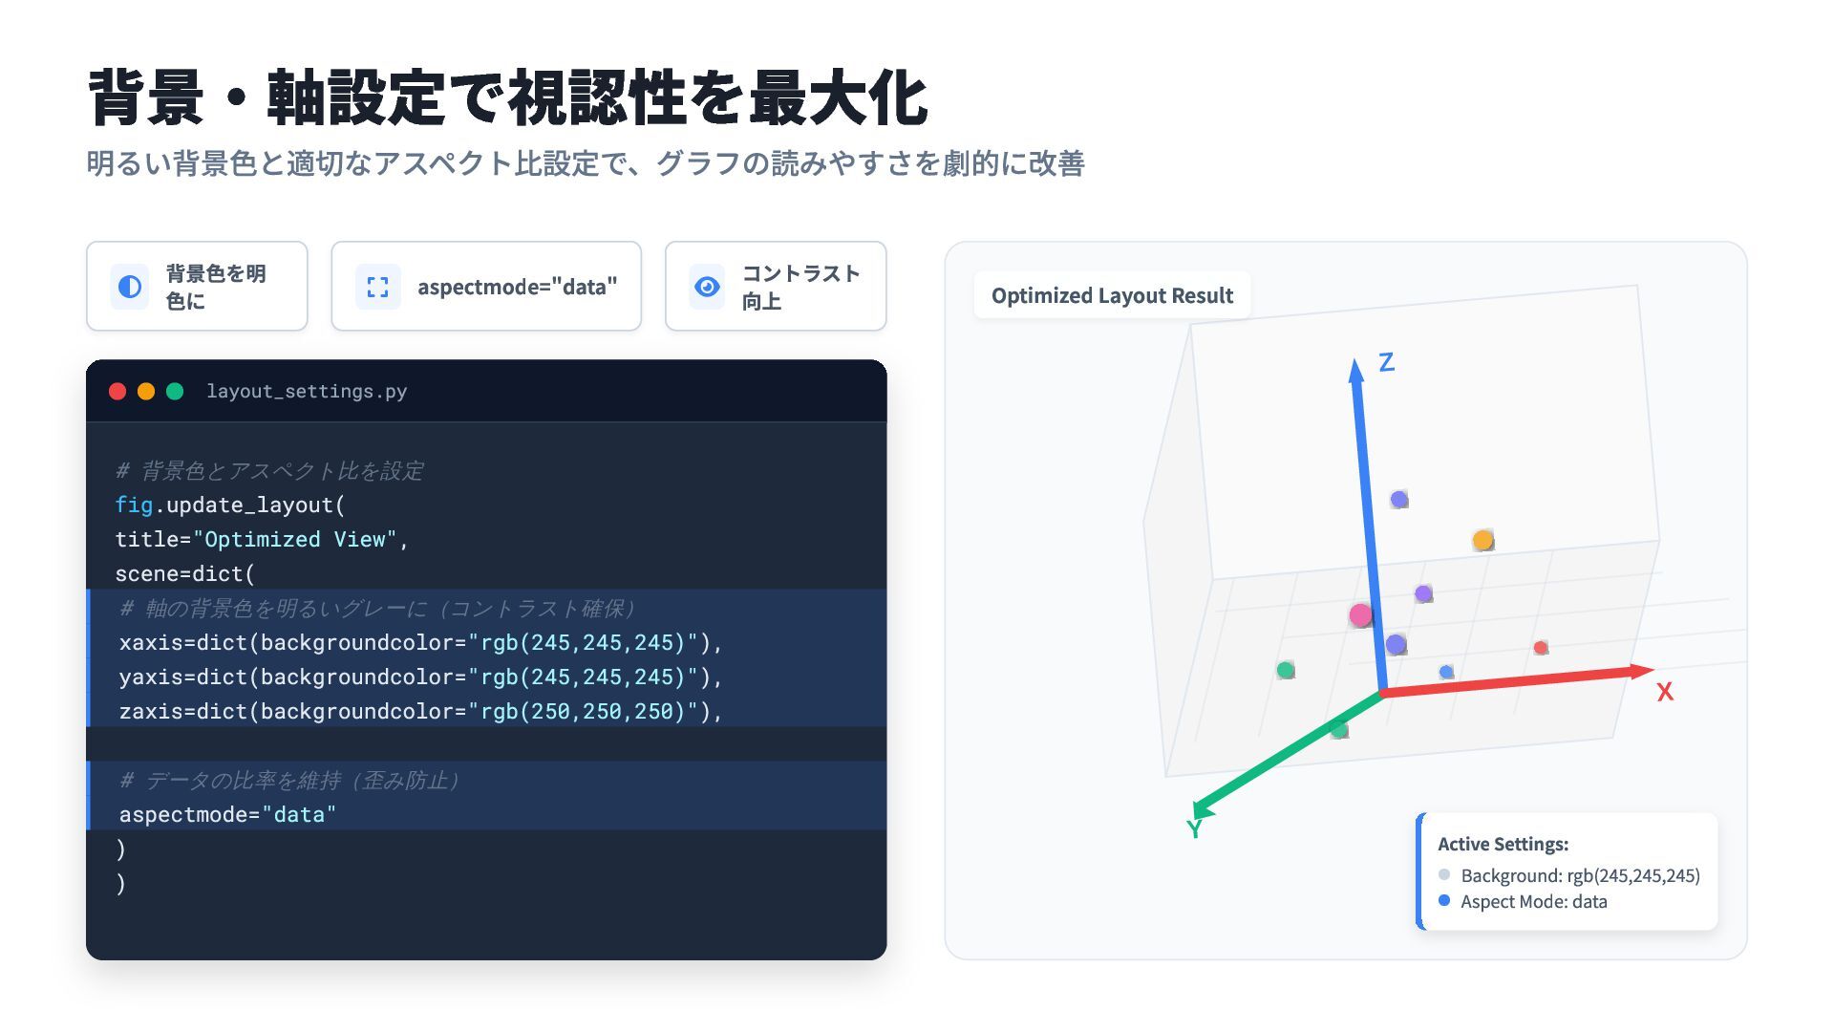
Task: Click the aspectmode expand-frame icon
Action: click(378, 287)
